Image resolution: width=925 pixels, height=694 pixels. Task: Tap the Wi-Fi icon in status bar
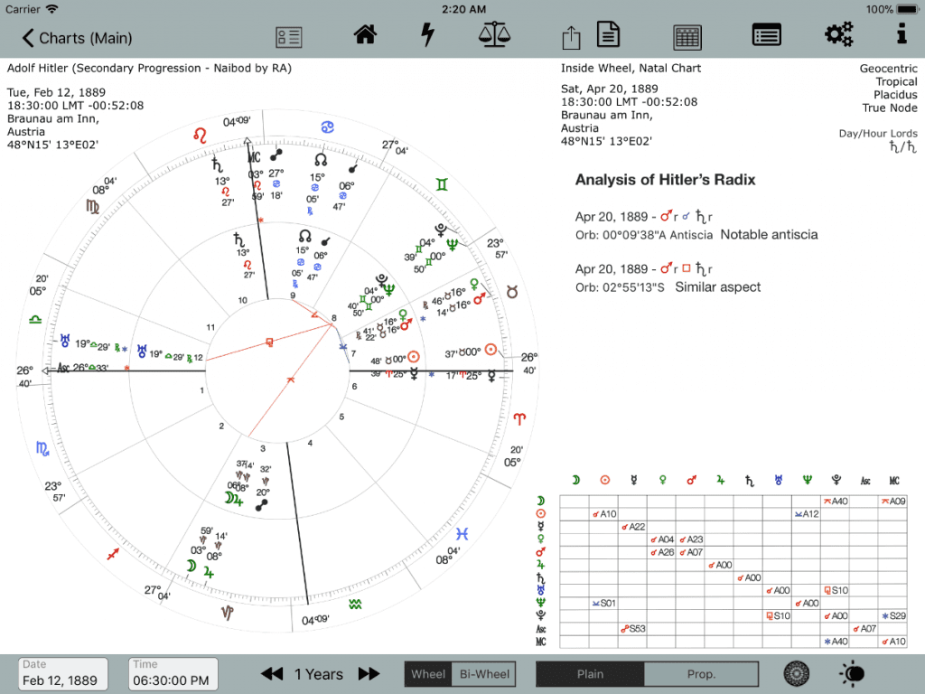(x=51, y=9)
